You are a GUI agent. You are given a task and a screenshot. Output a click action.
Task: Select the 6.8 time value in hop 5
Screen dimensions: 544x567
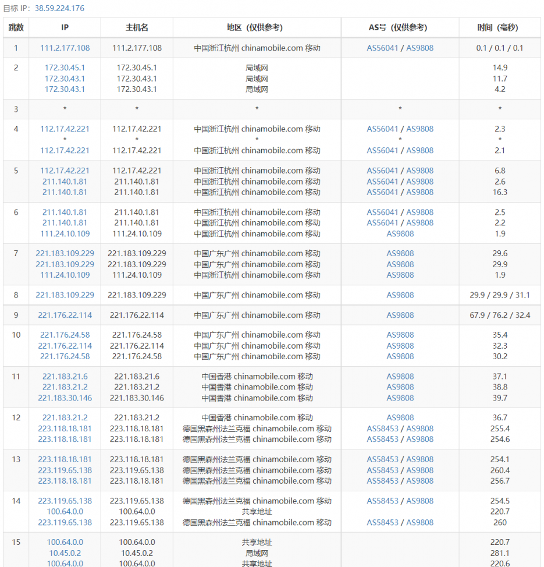[x=500, y=171]
